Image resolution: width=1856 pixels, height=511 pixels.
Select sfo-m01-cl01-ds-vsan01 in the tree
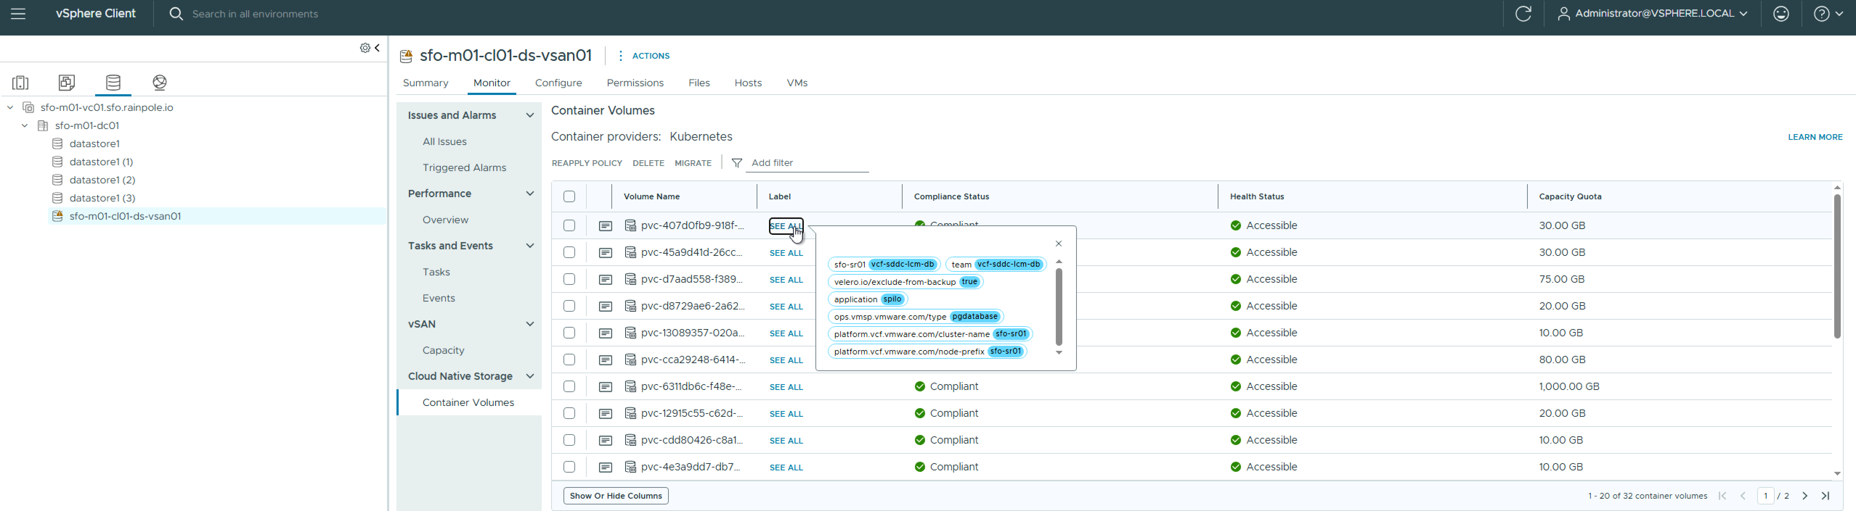tap(125, 216)
